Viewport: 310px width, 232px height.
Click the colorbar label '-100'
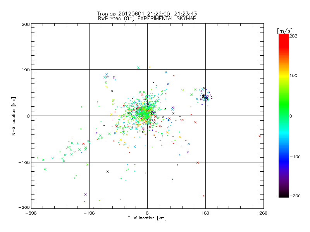pos(295,157)
